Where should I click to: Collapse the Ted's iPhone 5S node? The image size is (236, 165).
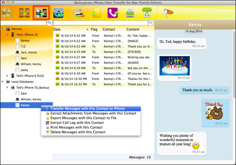pyautogui.click(x=7, y=34)
